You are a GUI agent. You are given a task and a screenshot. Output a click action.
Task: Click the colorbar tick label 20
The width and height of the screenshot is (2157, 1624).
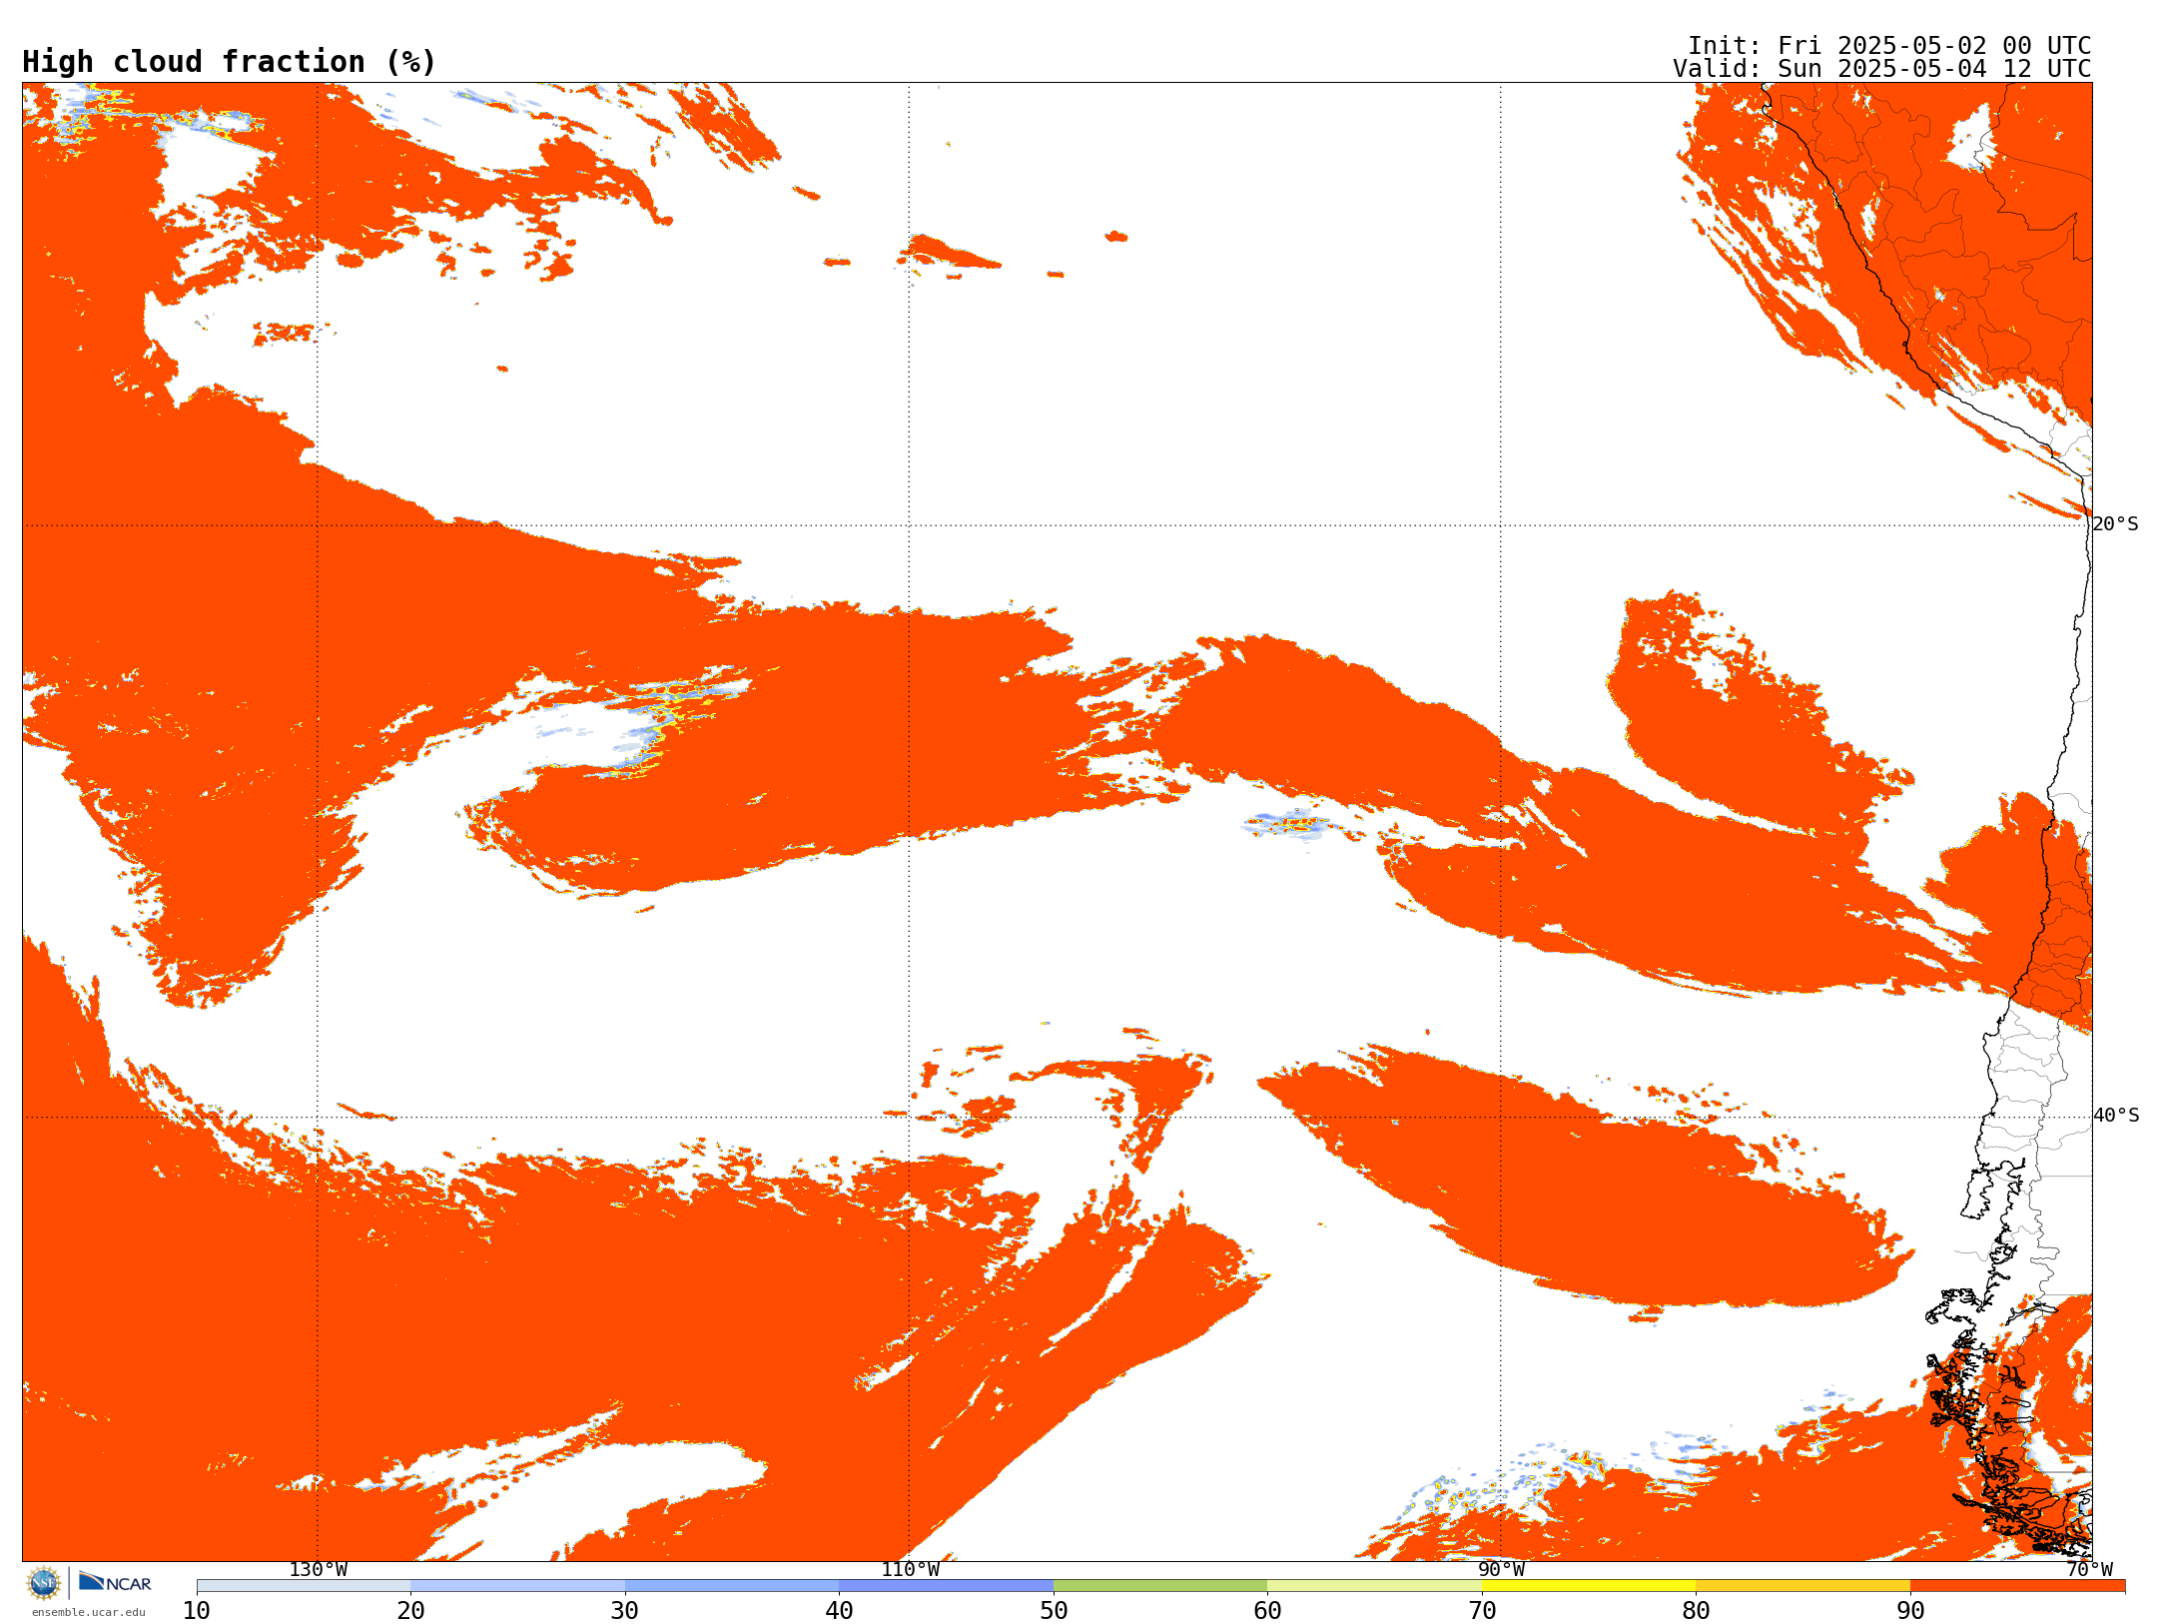410,1611
